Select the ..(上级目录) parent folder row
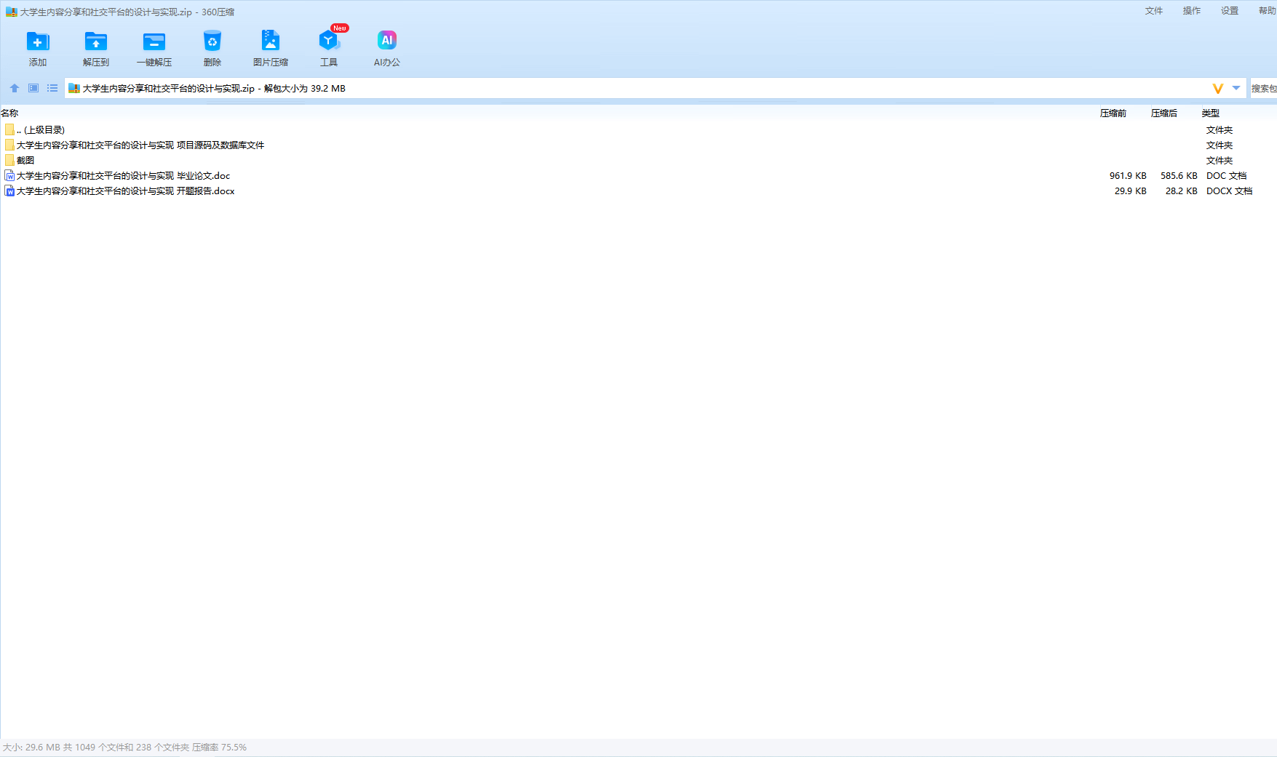This screenshot has width=1277, height=757. pyautogui.click(x=638, y=130)
